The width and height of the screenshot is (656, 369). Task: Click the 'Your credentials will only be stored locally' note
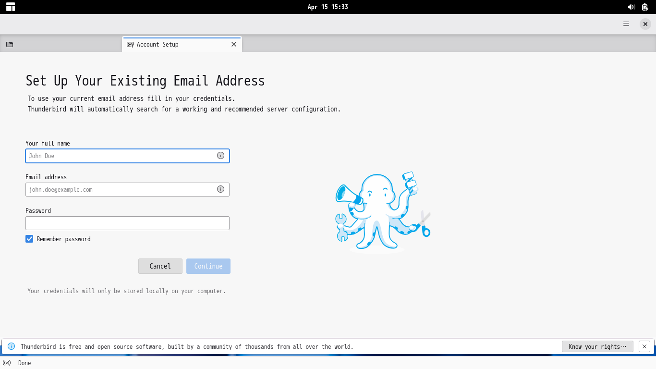[x=126, y=291]
